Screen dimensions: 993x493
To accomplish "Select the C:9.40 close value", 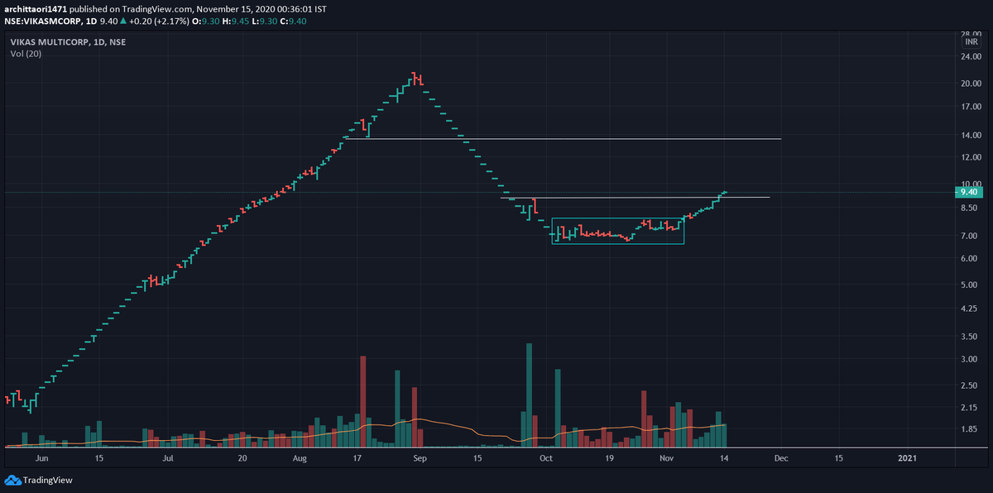I will (294, 21).
